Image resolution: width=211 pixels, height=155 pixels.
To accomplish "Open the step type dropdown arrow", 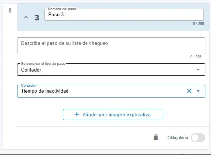I will (x=198, y=70).
